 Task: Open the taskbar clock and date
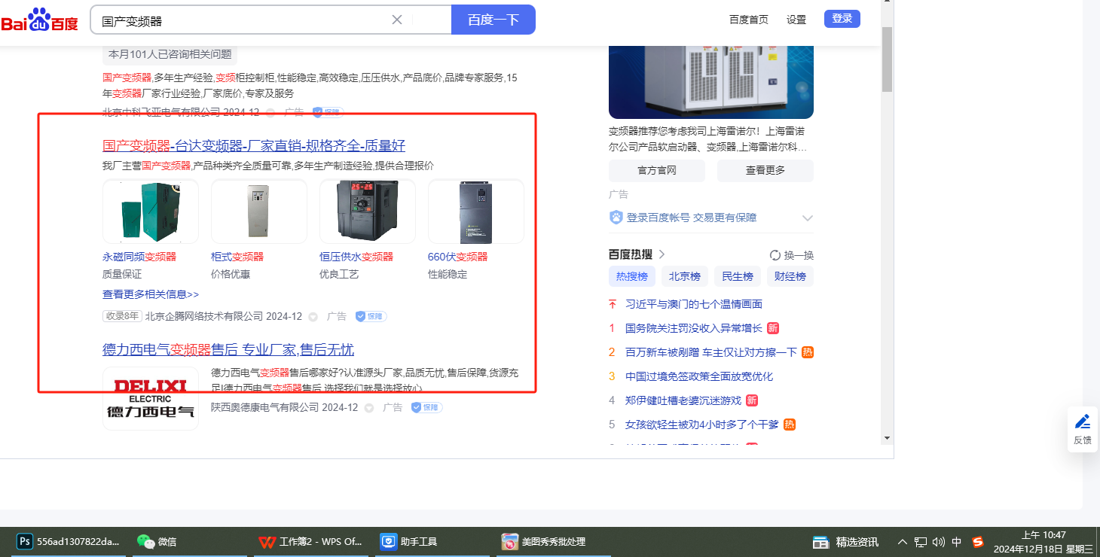pyautogui.click(x=1043, y=542)
